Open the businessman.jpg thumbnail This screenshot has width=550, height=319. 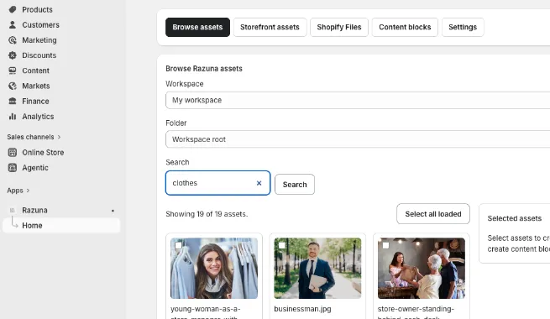(317, 269)
